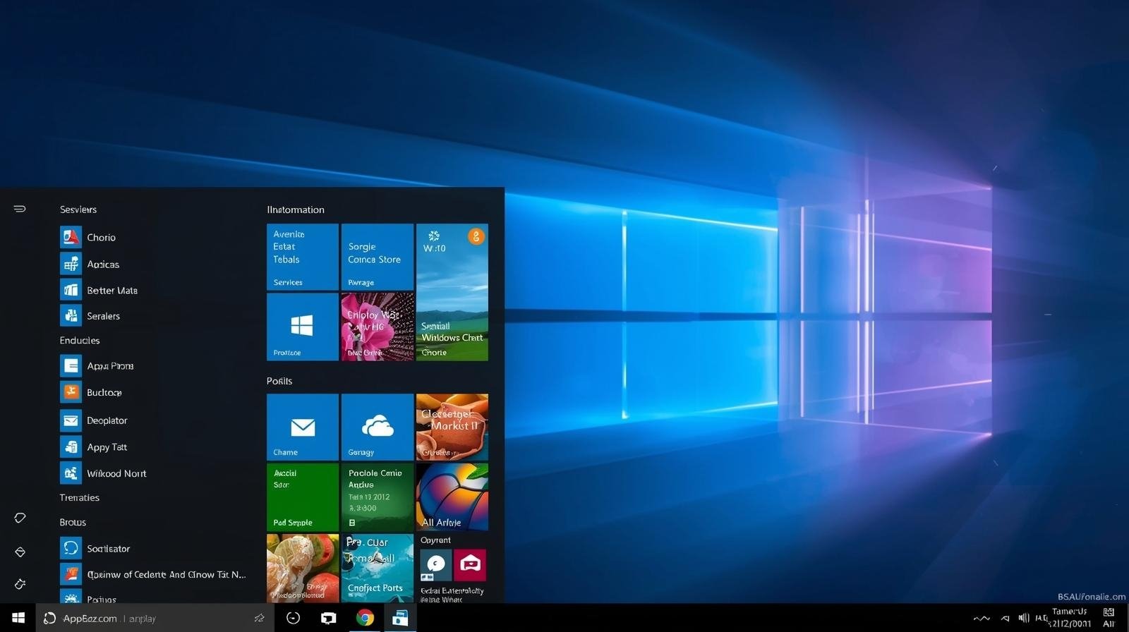
Task: Open the green Pad Semple tile
Action: tap(303, 497)
